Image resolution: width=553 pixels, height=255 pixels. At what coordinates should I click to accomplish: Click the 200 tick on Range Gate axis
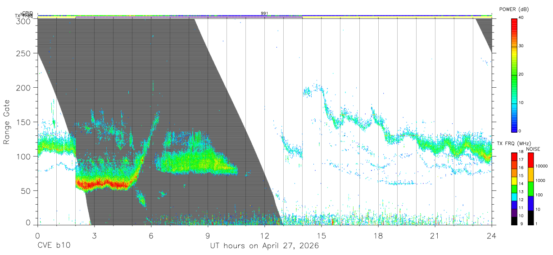23,88
